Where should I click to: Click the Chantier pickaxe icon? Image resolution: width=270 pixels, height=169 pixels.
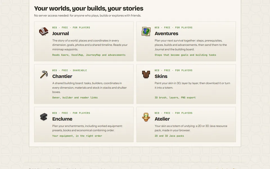pyautogui.click(x=44, y=74)
